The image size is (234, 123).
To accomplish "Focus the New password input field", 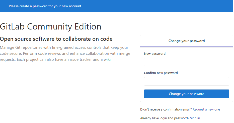I will pos(186,62).
